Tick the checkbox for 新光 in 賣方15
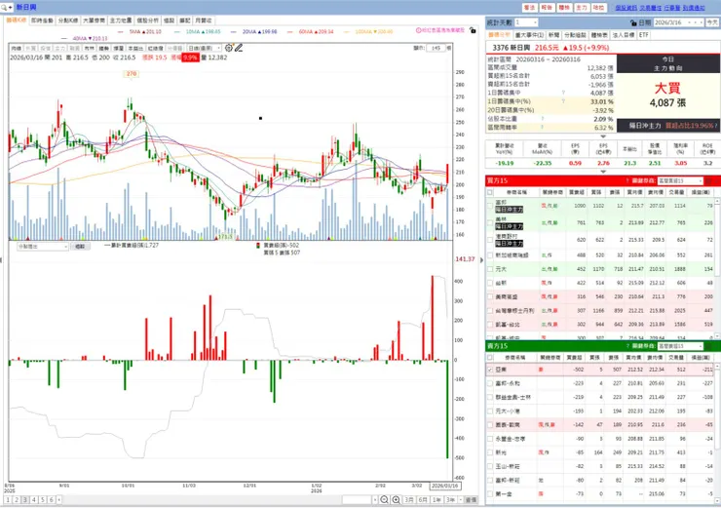The width and height of the screenshot is (721, 508). click(x=490, y=452)
